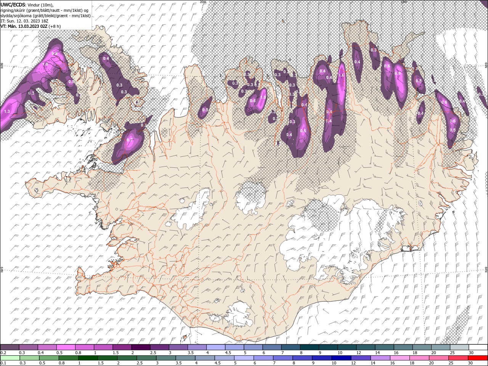Select the light grey top-row swatch between 25 and 30
Screen dimensions: 488x366
coord(459,347)
